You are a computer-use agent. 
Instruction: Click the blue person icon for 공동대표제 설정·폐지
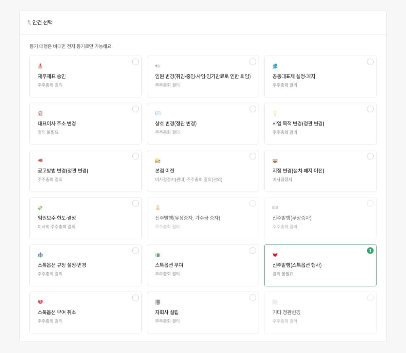point(275,66)
